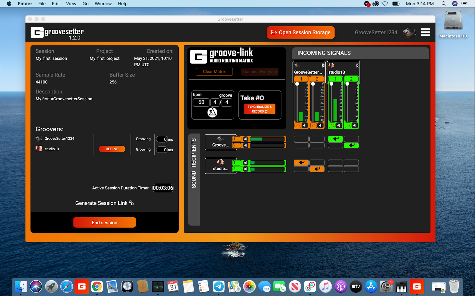Click the groove numerator field
This screenshot has width=475, height=296.
point(215,102)
